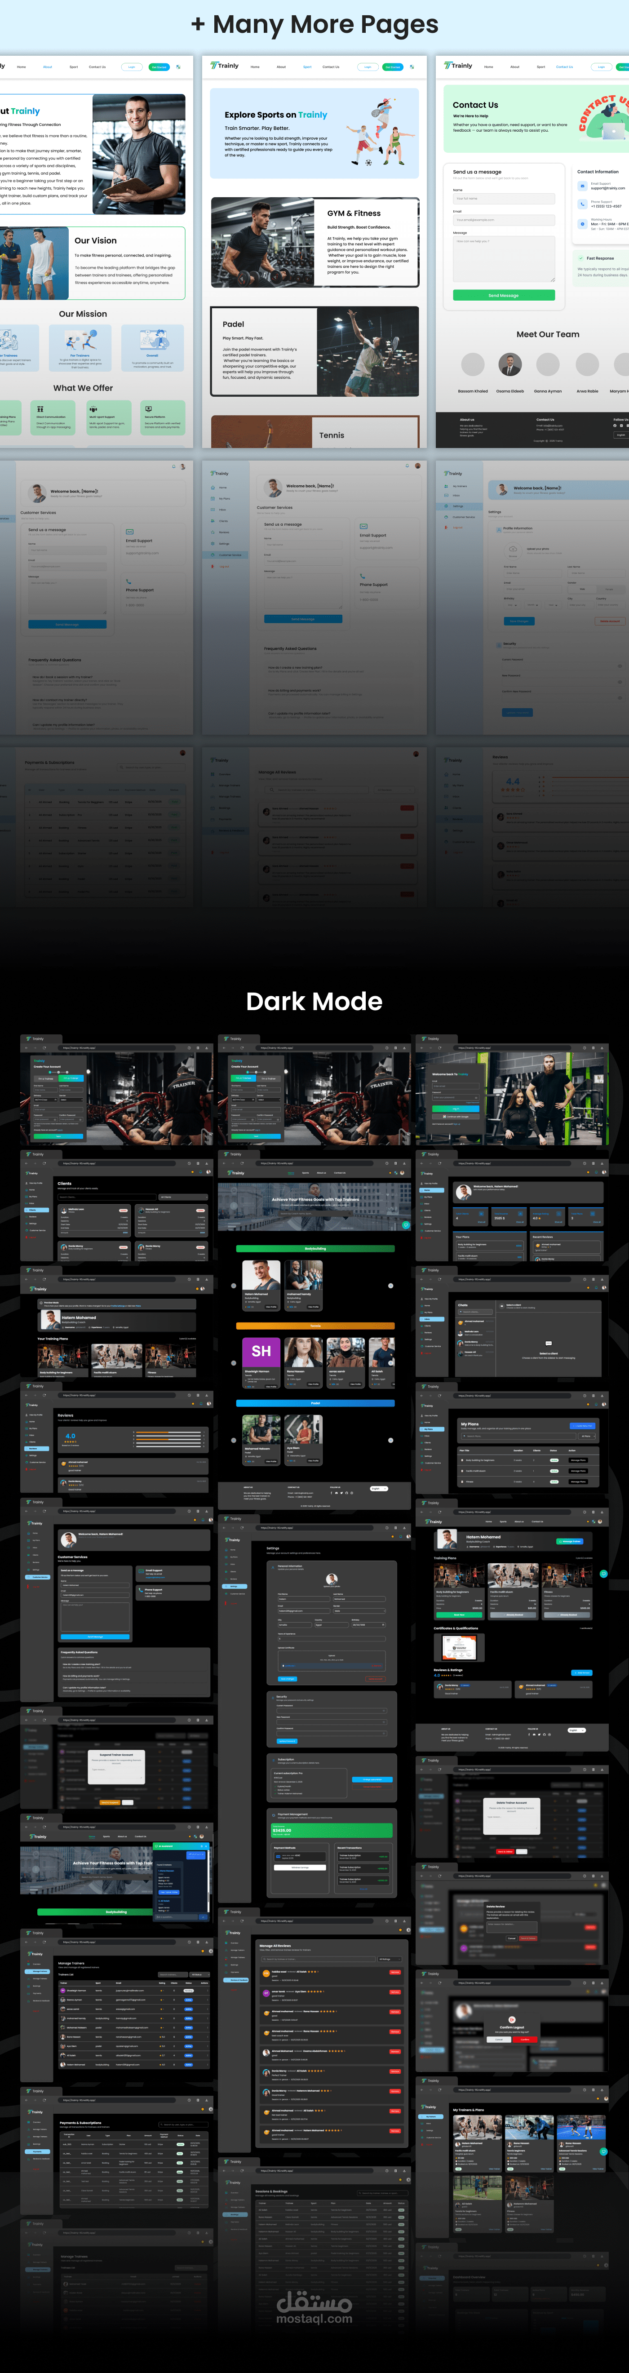Open Rana Hassan trainer card
The image size is (629, 2373).
tap(303, 1362)
